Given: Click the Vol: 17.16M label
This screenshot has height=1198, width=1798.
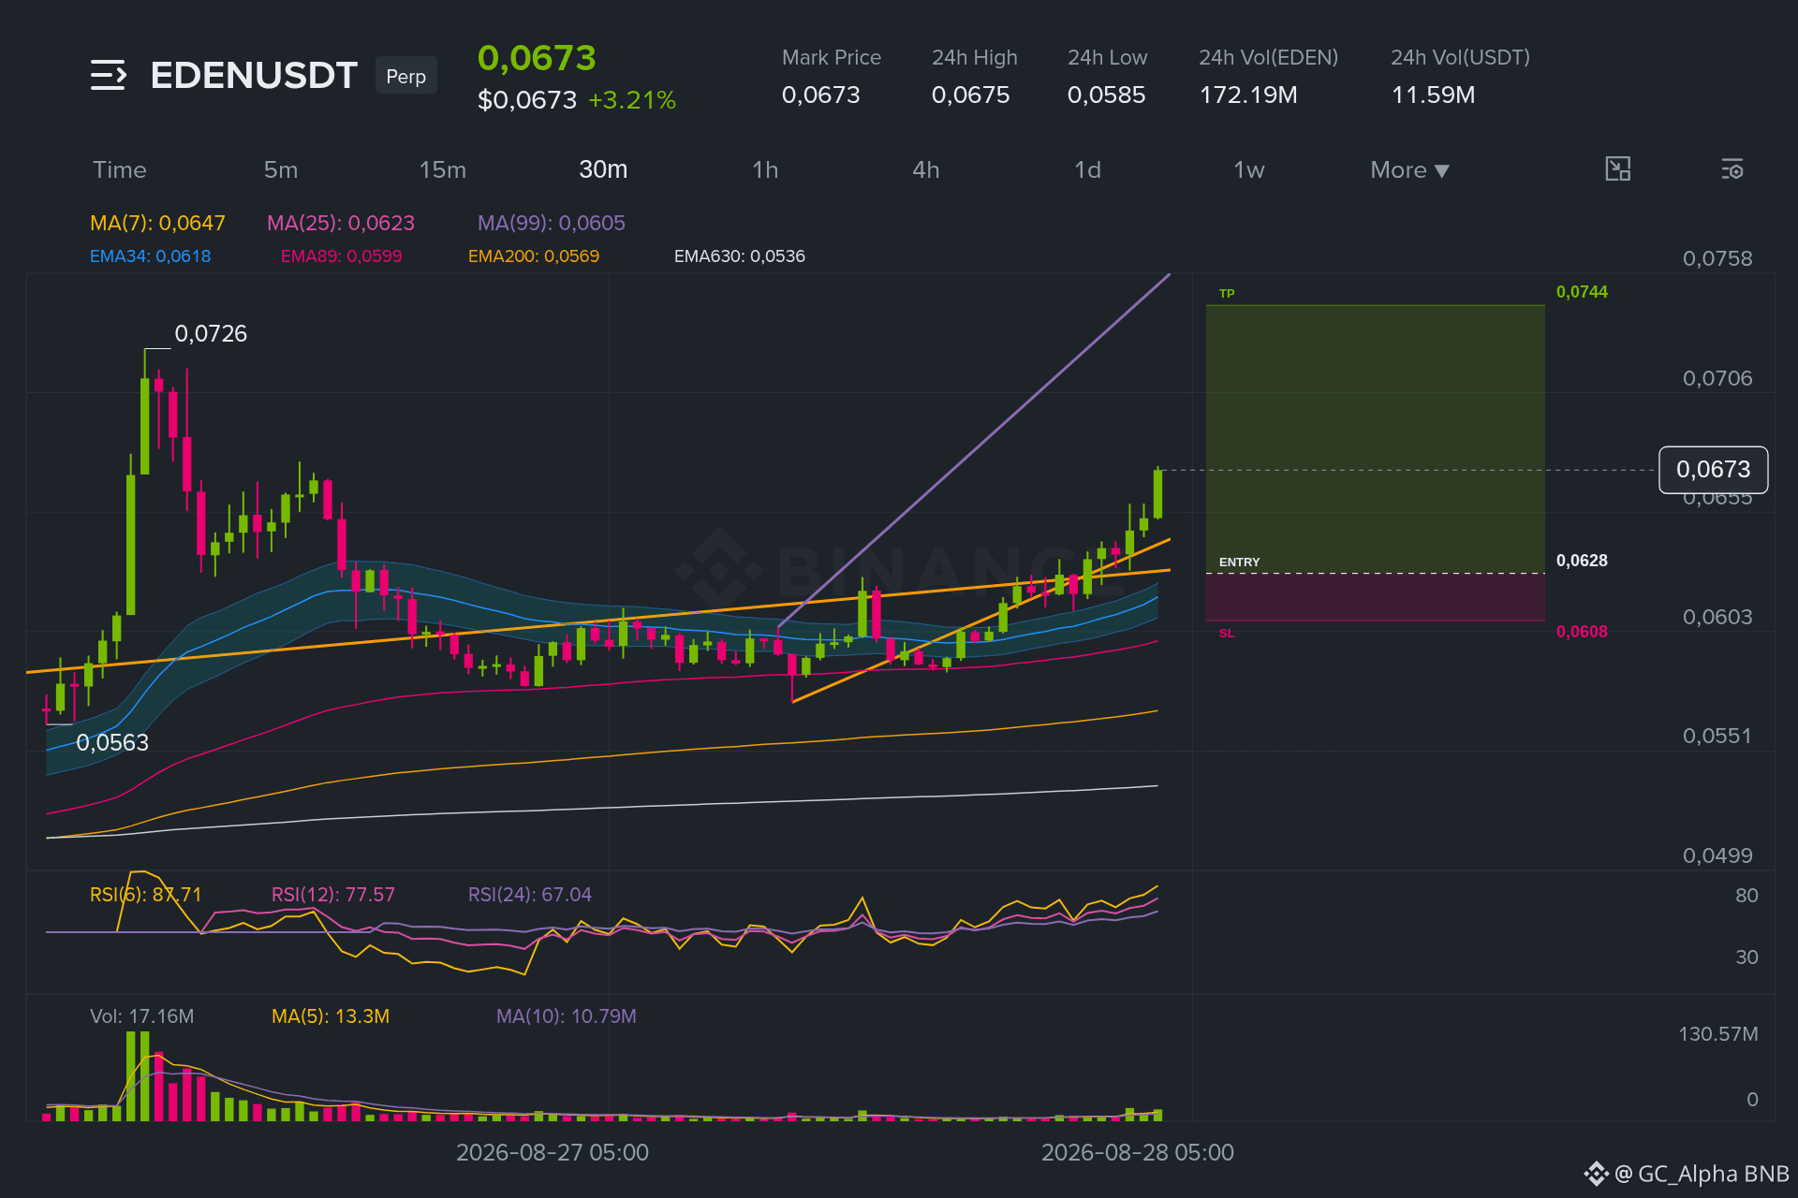Looking at the screenshot, I should point(142,1016).
